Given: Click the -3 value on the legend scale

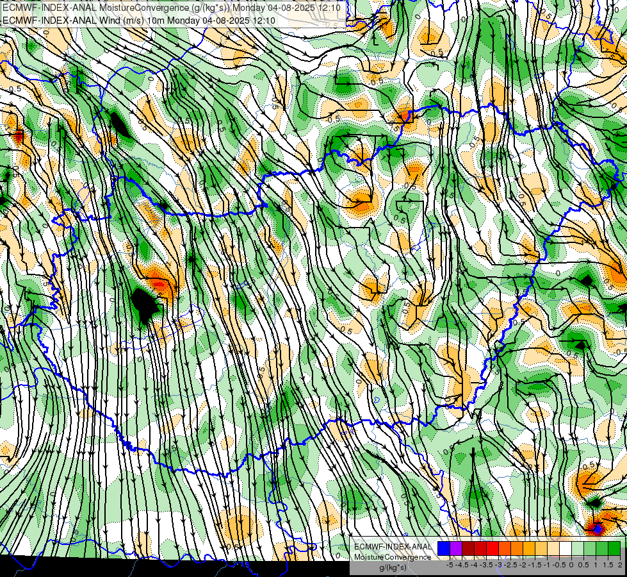Looking at the screenshot, I should click(499, 565).
